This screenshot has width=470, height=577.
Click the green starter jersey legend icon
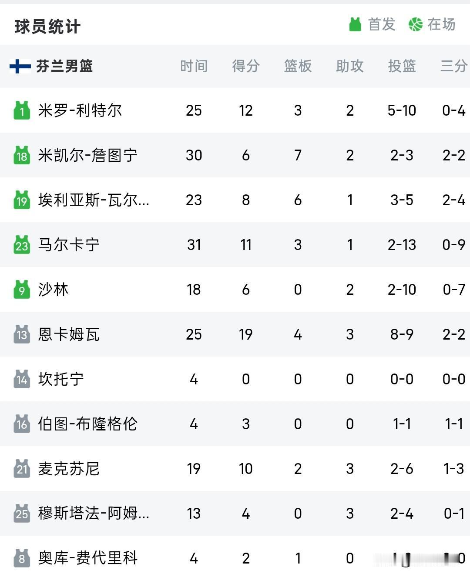click(355, 24)
